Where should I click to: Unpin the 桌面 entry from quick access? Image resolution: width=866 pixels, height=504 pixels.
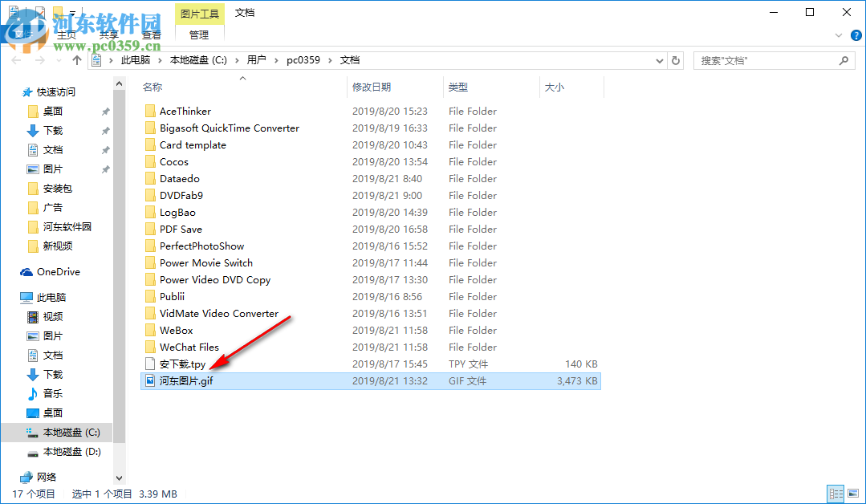[x=105, y=112]
